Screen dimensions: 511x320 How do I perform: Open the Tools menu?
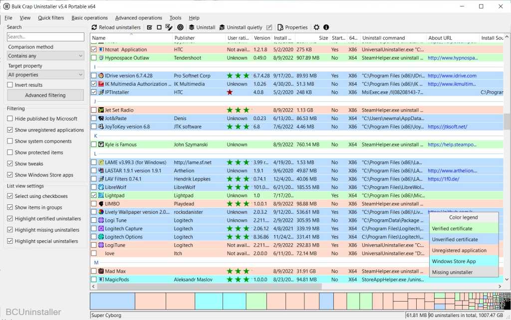click(175, 18)
